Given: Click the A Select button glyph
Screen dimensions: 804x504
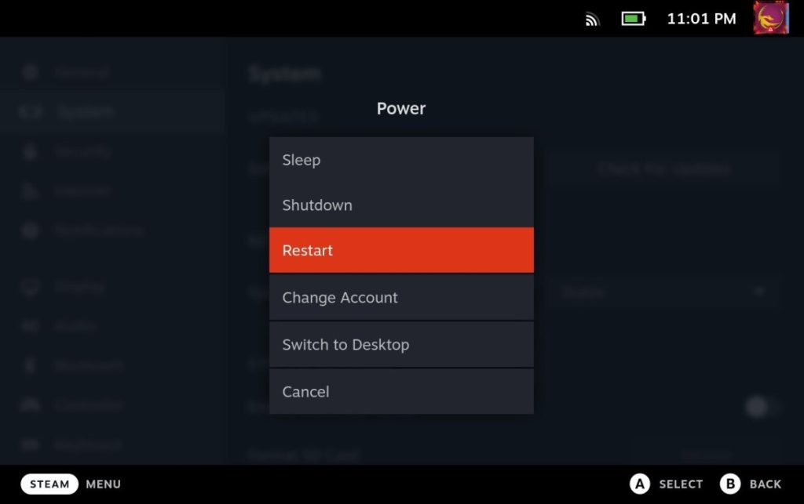Looking at the screenshot, I should tap(640, 484).
